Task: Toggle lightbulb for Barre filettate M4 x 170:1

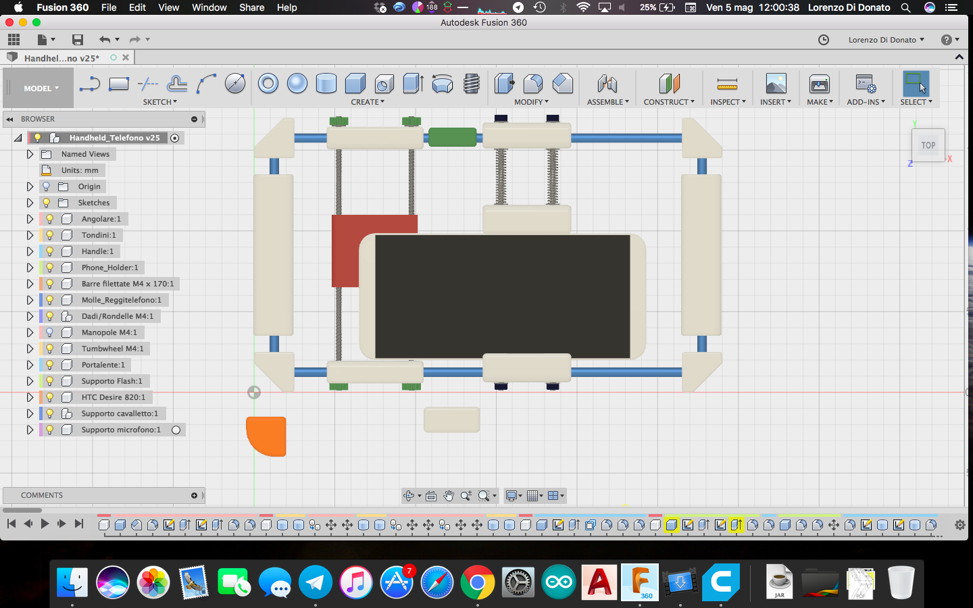Action: pos(49,284)
